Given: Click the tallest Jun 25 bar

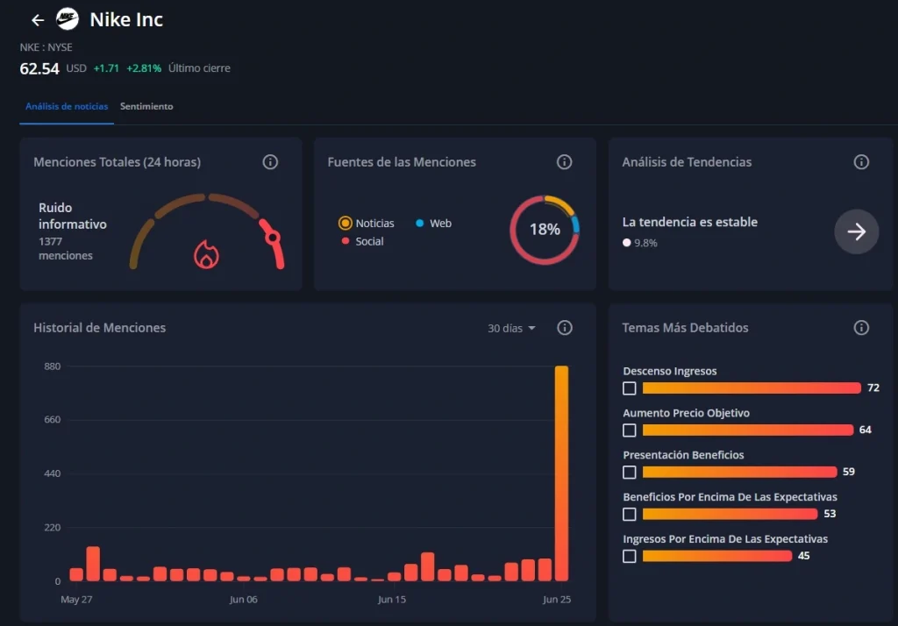Looking at the screenshot, I should [561, 473].
